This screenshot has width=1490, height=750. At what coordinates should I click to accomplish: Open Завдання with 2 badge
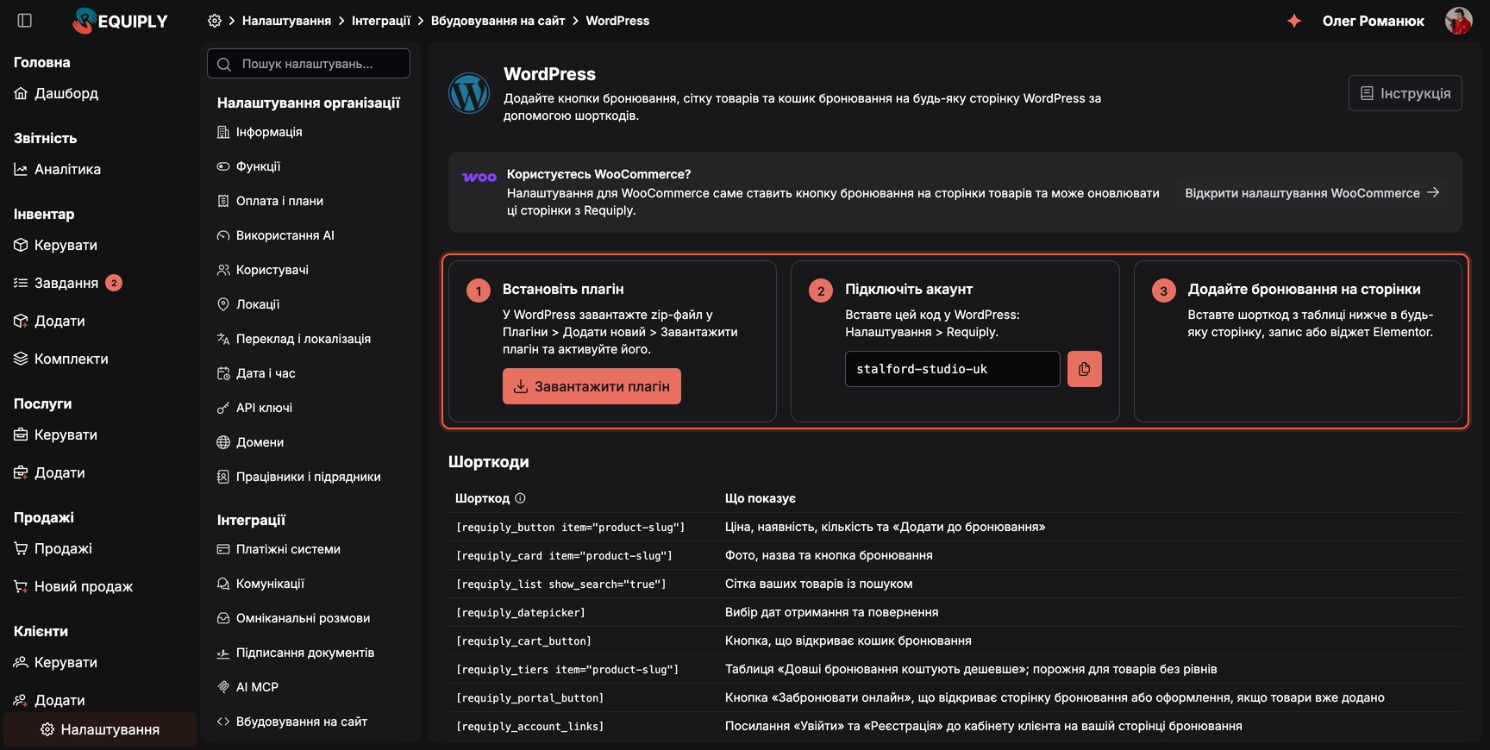point(67,283)
